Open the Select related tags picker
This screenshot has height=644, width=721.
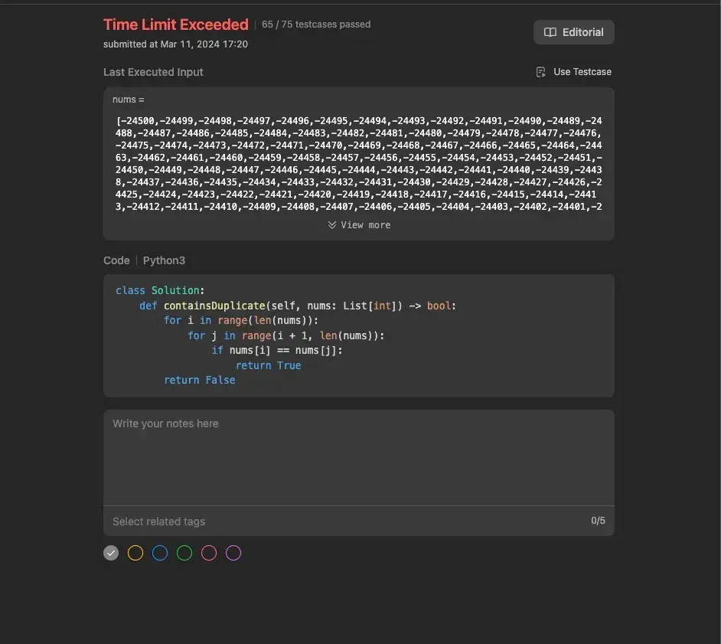tap(158, 521)
